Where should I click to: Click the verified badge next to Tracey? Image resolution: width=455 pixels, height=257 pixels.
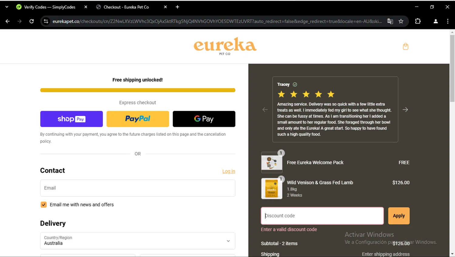click(x=295, y=84)
